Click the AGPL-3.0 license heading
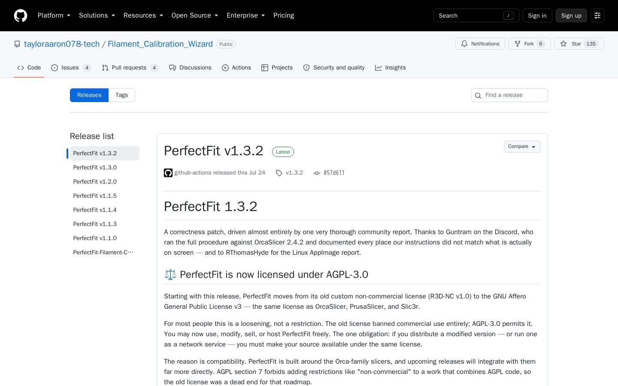This screenshot has height=386, width=618. click(266, 274)
